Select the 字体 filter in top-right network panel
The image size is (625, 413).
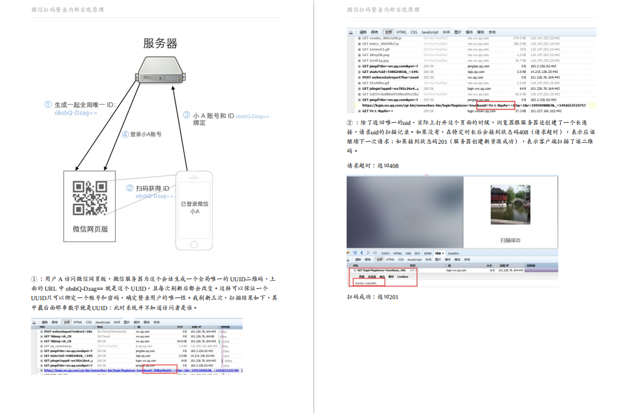(x=492, y=32)
